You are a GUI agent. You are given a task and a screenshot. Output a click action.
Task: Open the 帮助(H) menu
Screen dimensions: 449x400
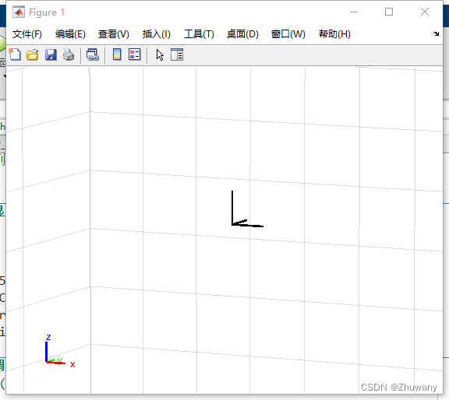[x=334, y=34]
